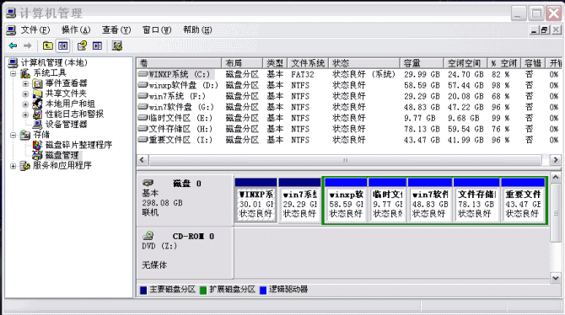
Task: Click the volume list scroll left arrow
Action: [x=142, y=159]
